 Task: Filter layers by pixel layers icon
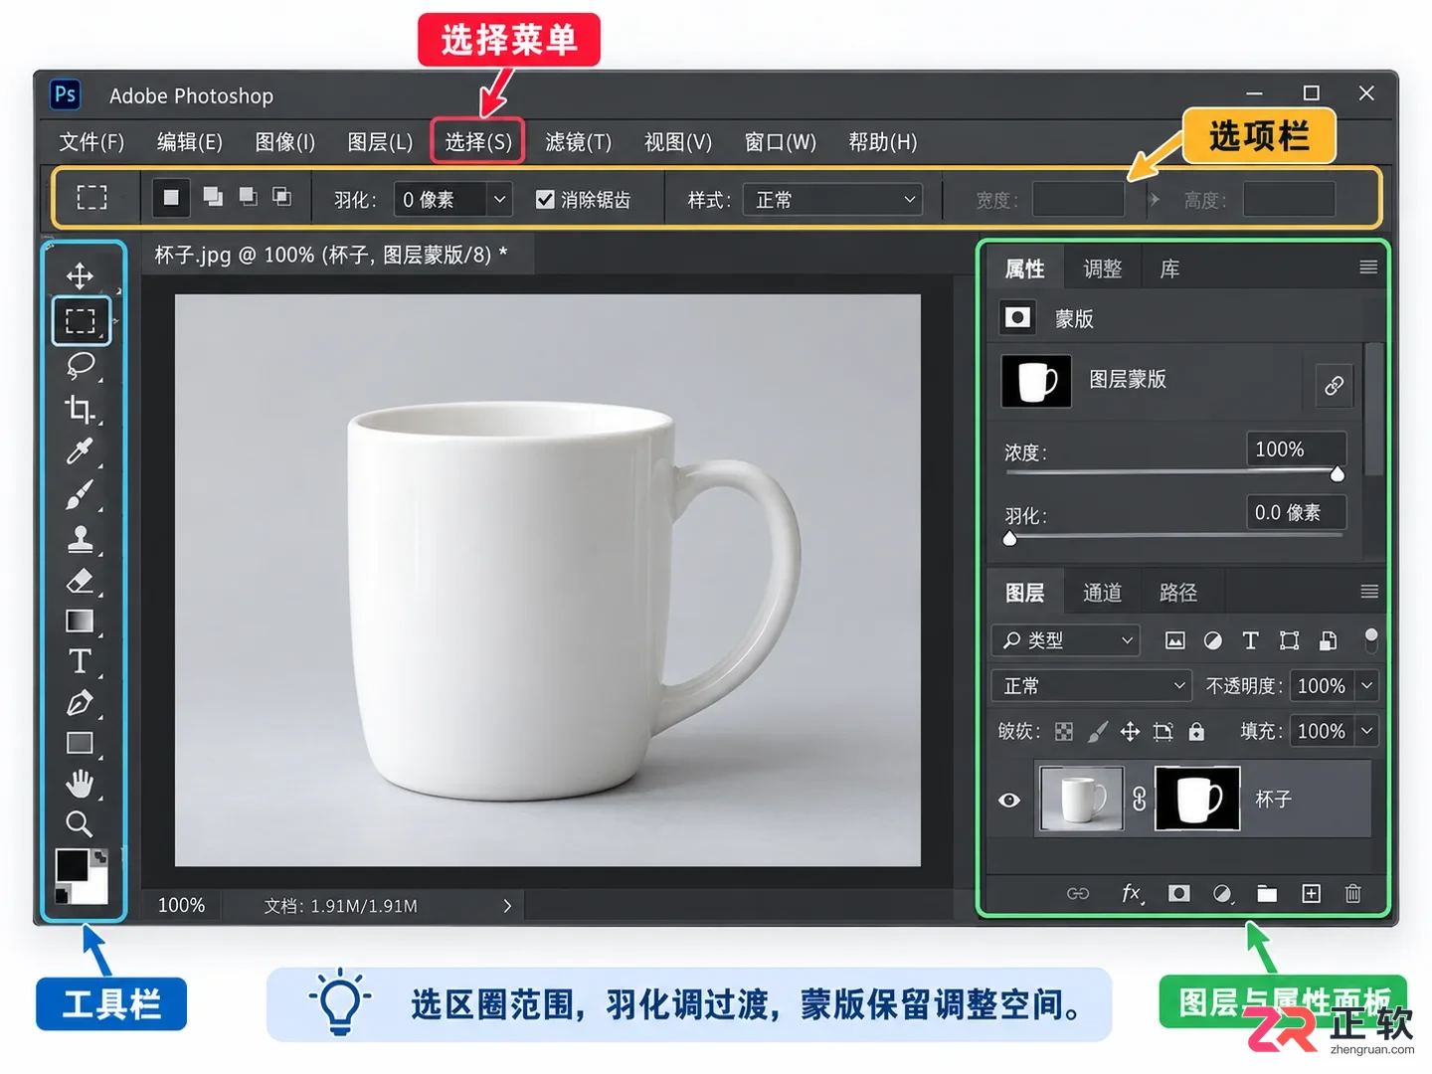[1174, 640]
